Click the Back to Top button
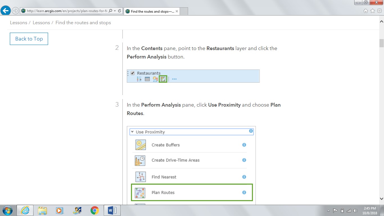The image size is (384, 216). (29, 39)
